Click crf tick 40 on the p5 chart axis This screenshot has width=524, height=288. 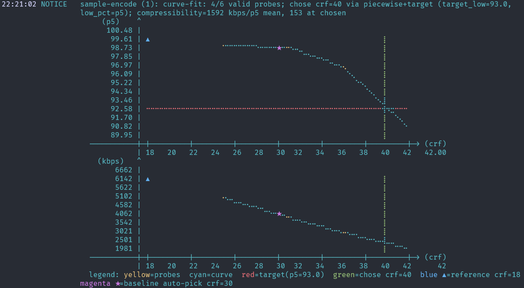385,153
